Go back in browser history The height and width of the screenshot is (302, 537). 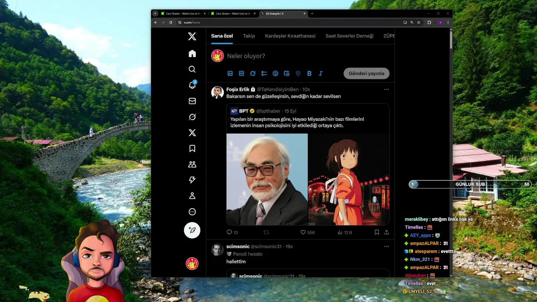coord(156,22)
